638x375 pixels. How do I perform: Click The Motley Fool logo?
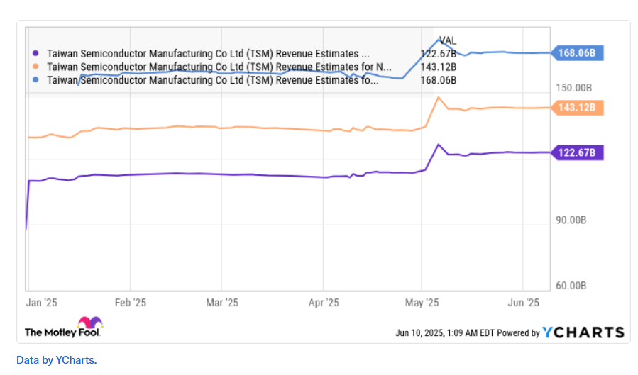click(x=64, y=328)
